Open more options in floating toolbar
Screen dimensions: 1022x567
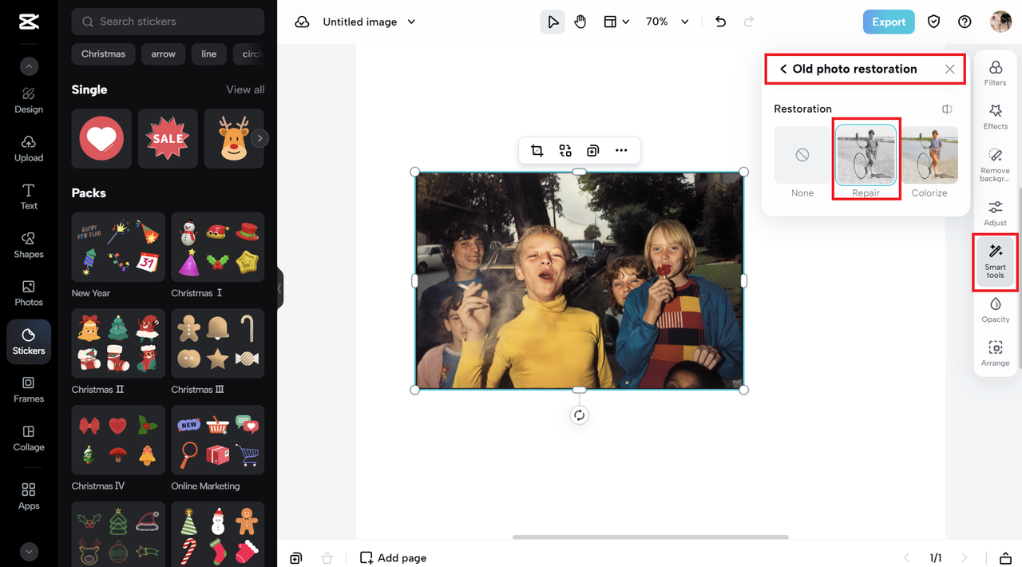pos(621,150)
